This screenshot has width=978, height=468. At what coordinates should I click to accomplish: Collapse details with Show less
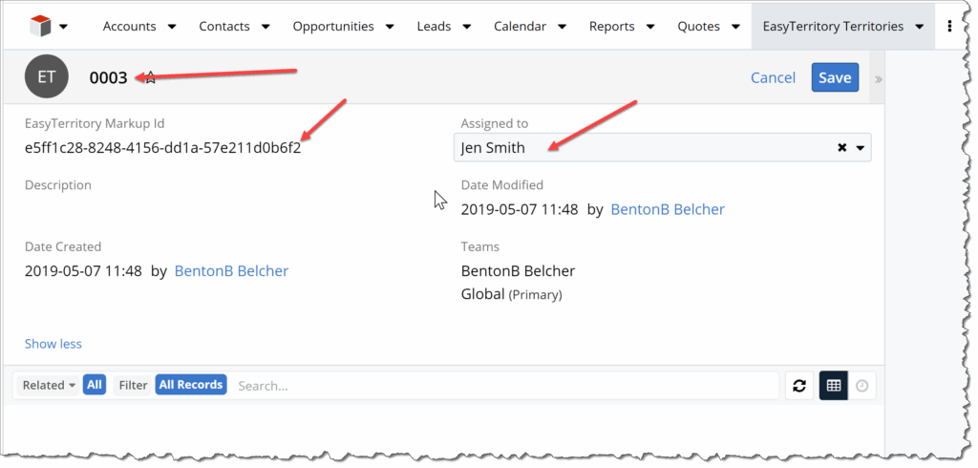[x=53, y=344]
